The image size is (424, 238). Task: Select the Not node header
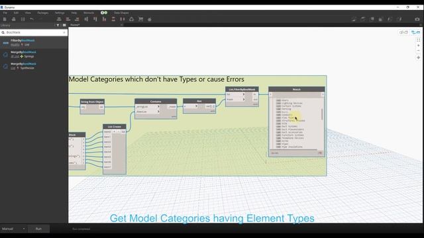click(x=199, y=101)
